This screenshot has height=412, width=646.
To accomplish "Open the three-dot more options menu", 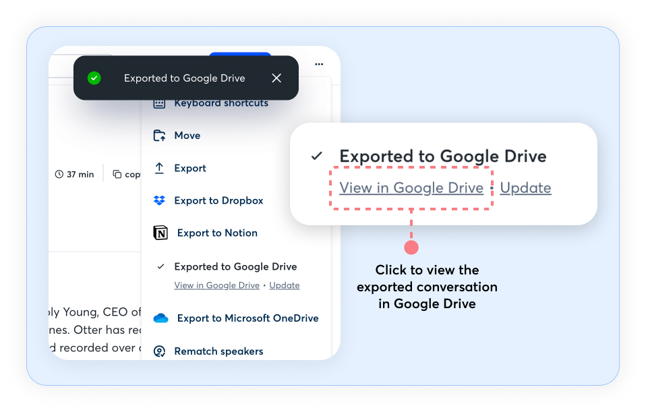I will point(319,64).
